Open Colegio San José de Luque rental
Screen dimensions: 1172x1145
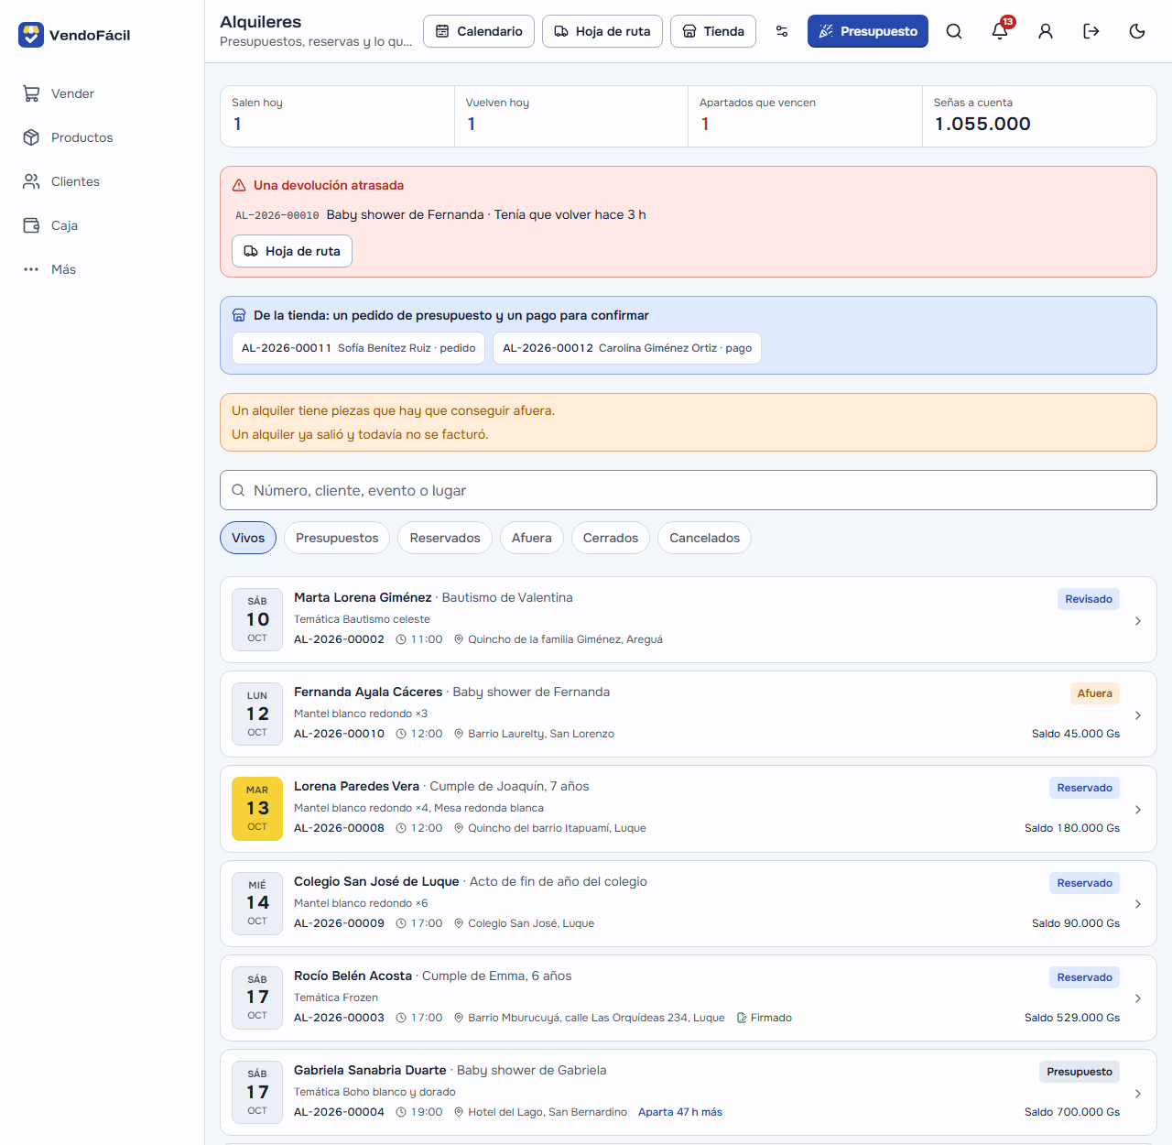689,903
